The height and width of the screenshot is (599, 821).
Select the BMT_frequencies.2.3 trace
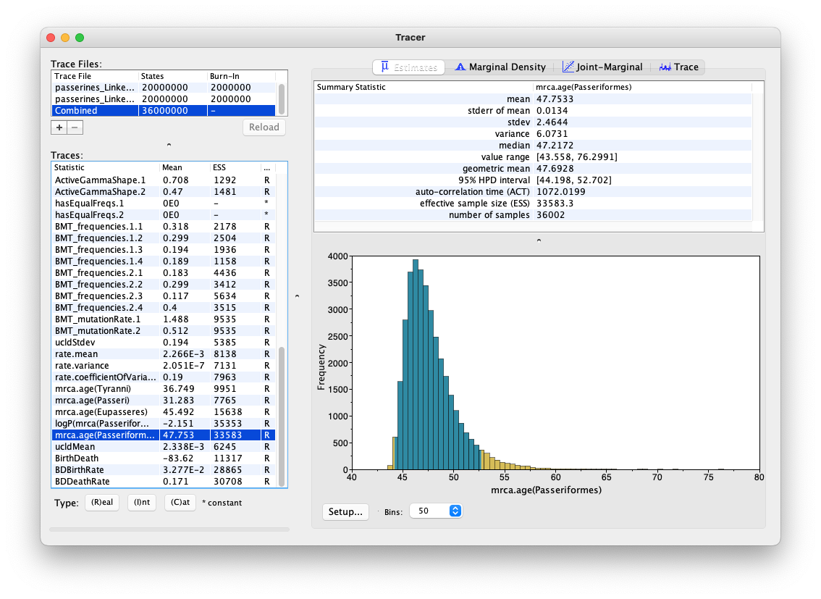click(x=164, y=296)
